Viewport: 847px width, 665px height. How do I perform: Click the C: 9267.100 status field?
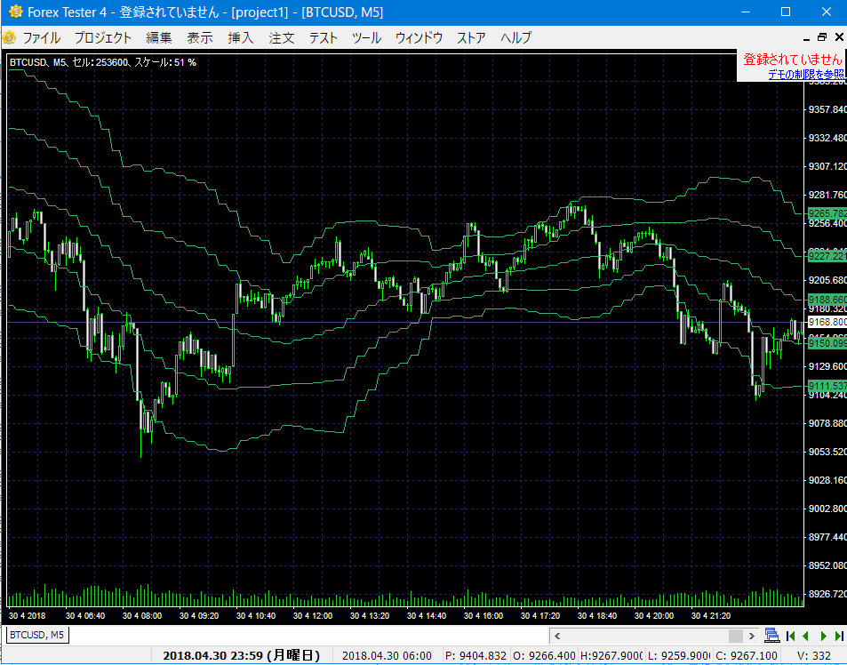(747, 656)
